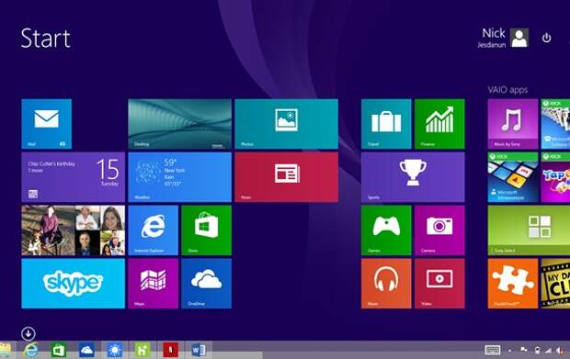This screenshot has width=570, height=359.
Task: Click the red Netflix-style taskbar icon
Action: click(170, 351)
